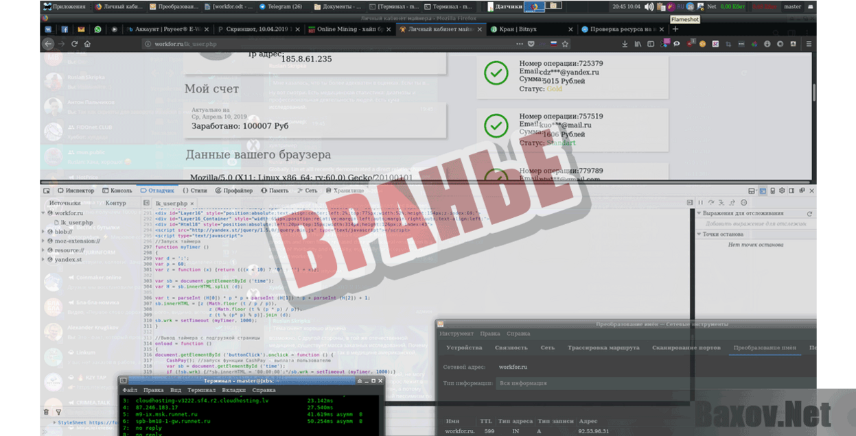The image size is (856, 436).
Task: Activate the devtools element picker icon
Action: click(x=47, y=191)
